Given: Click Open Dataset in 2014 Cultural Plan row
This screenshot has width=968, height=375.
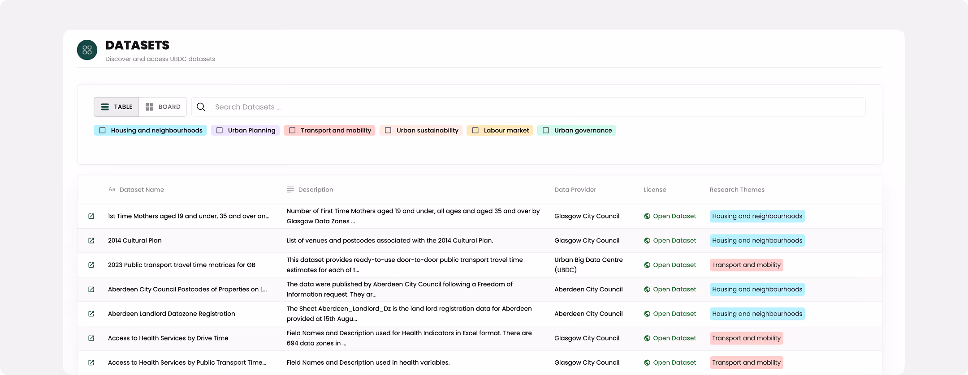Looking at the screenshot, I should click(674, 241).
